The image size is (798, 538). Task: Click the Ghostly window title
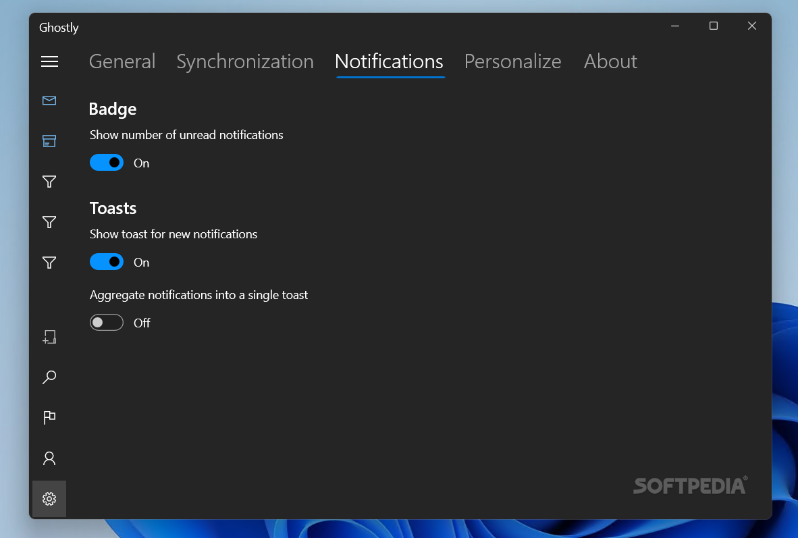coord(59,28)
